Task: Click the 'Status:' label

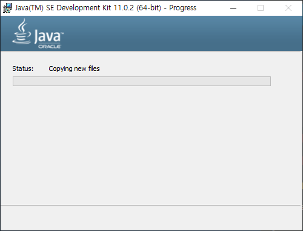Action: coord(23,69)
